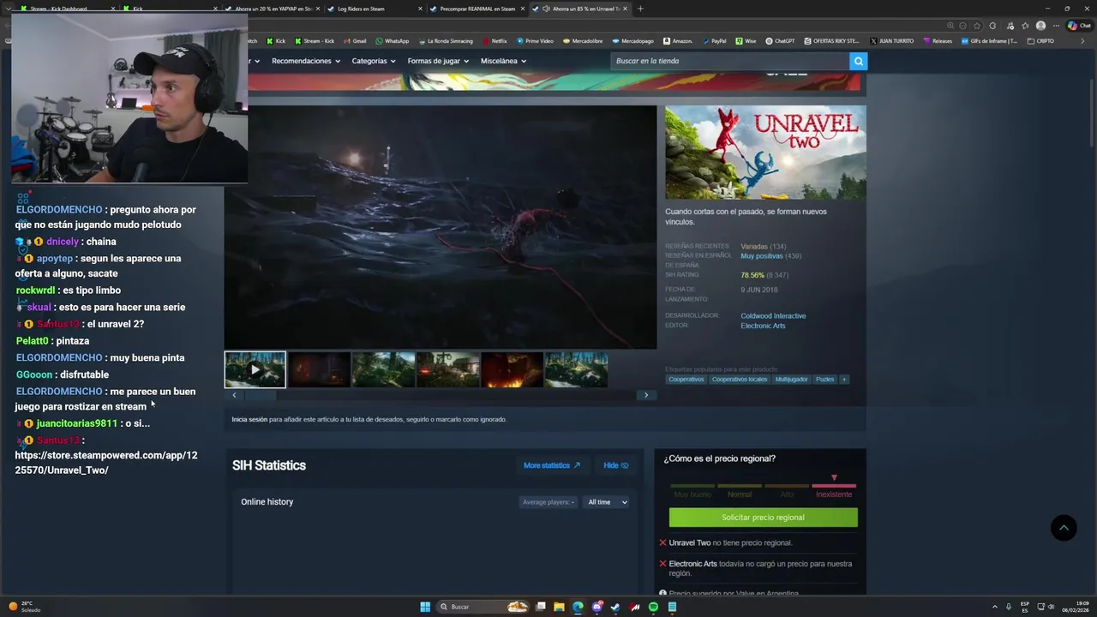1097x617 pixels.
Task: Open Electronic Arts publisher link
Action: pyautogui.click(x=763, y=326)
